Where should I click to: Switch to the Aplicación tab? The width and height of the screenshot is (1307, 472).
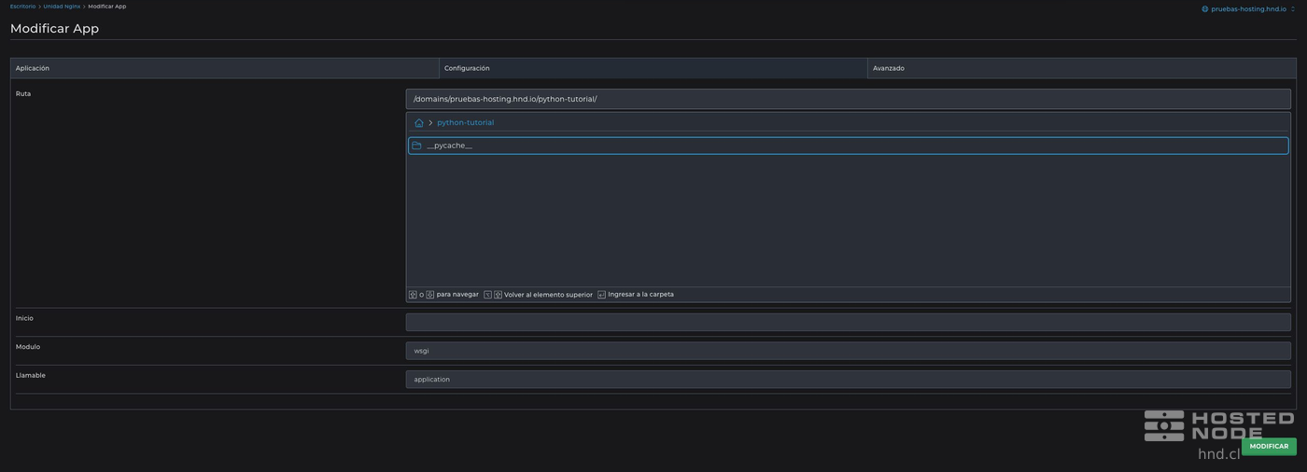pos(224,68)
